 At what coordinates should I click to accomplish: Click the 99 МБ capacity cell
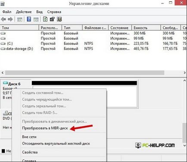[x=139, y=38]
